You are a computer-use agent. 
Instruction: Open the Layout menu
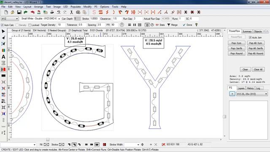click(x=27, y=7)
